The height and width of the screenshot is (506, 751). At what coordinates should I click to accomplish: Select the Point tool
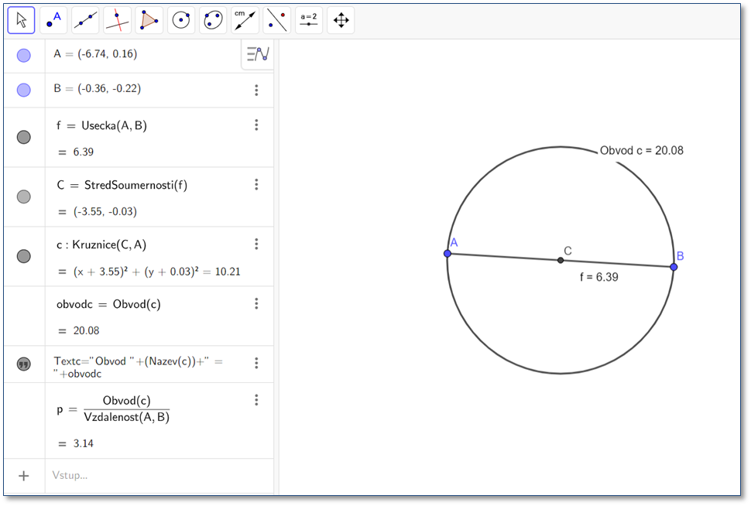(53, 20)
